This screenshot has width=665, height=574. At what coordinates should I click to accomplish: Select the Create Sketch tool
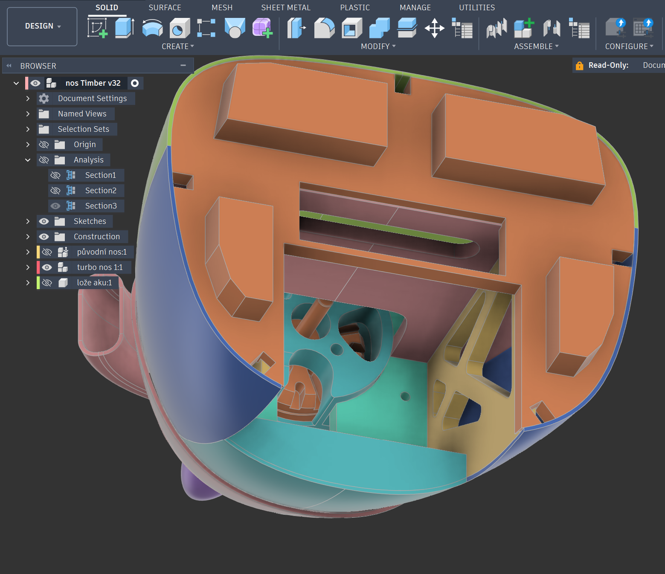(97, 28)
